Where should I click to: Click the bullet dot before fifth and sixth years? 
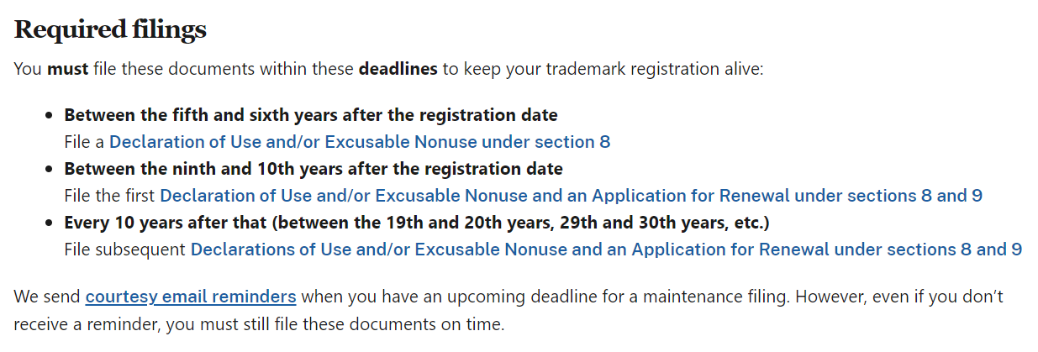50,116
